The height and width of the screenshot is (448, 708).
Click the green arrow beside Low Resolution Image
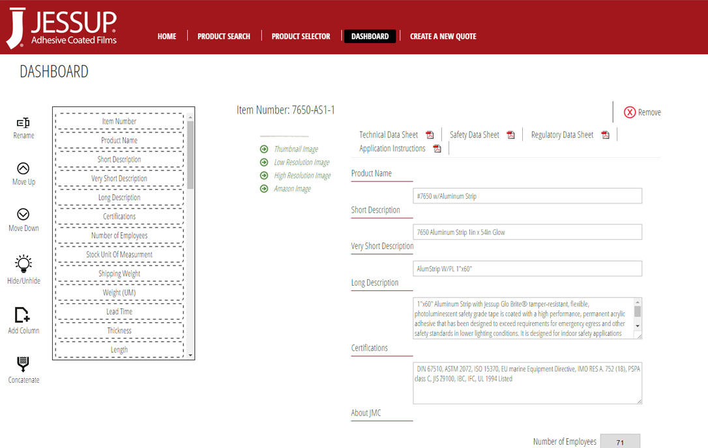click(264, 162)
